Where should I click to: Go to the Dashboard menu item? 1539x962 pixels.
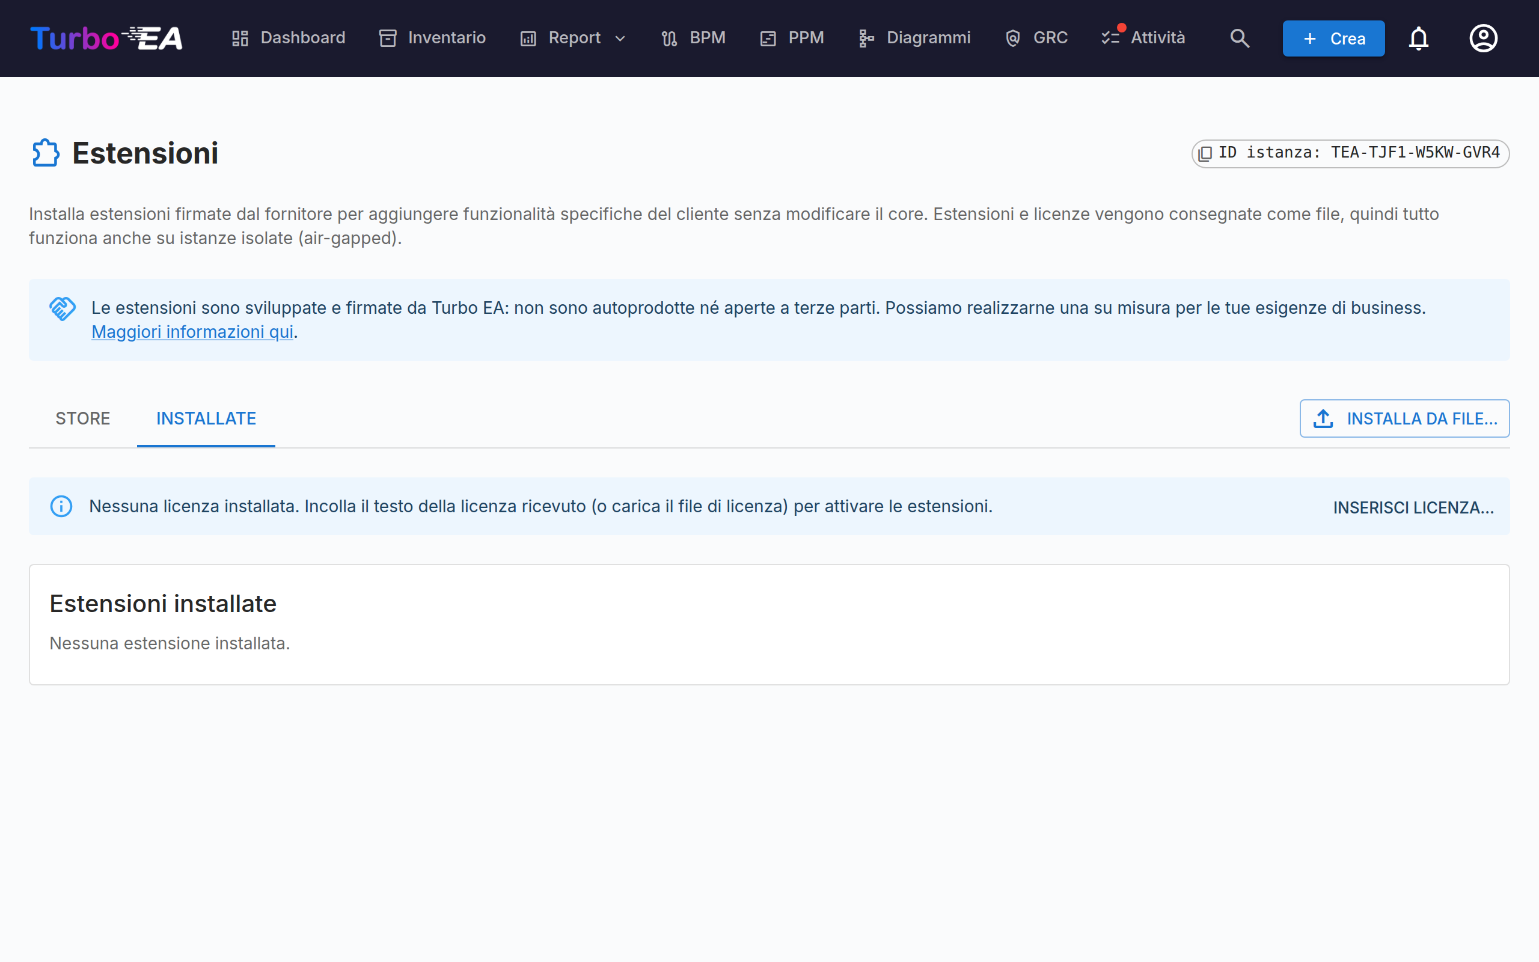pos(288,38)
